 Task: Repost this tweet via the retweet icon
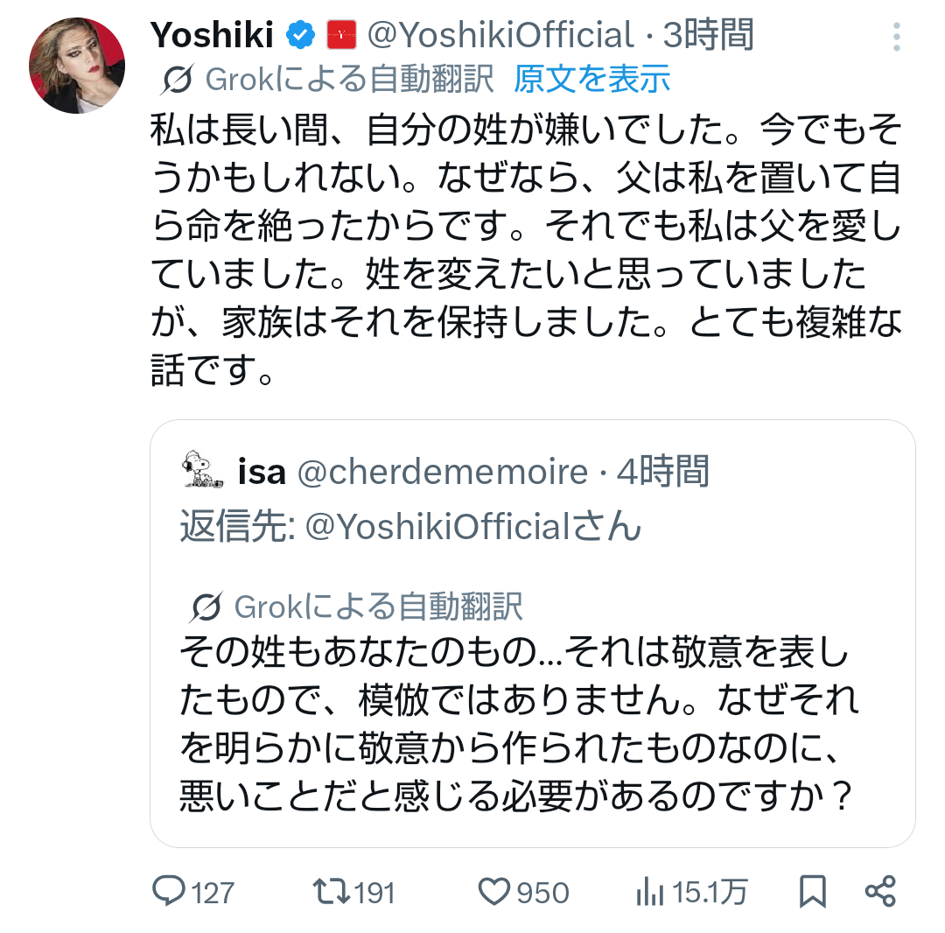(332, 892)
